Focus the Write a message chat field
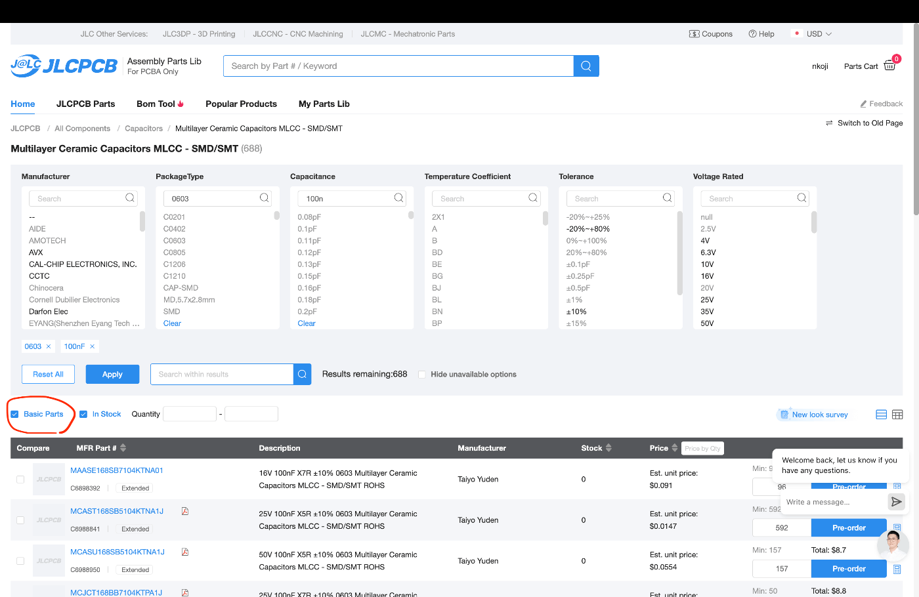Image resolution: width=919 pixels, height=597 pixels. click(832, 502)
